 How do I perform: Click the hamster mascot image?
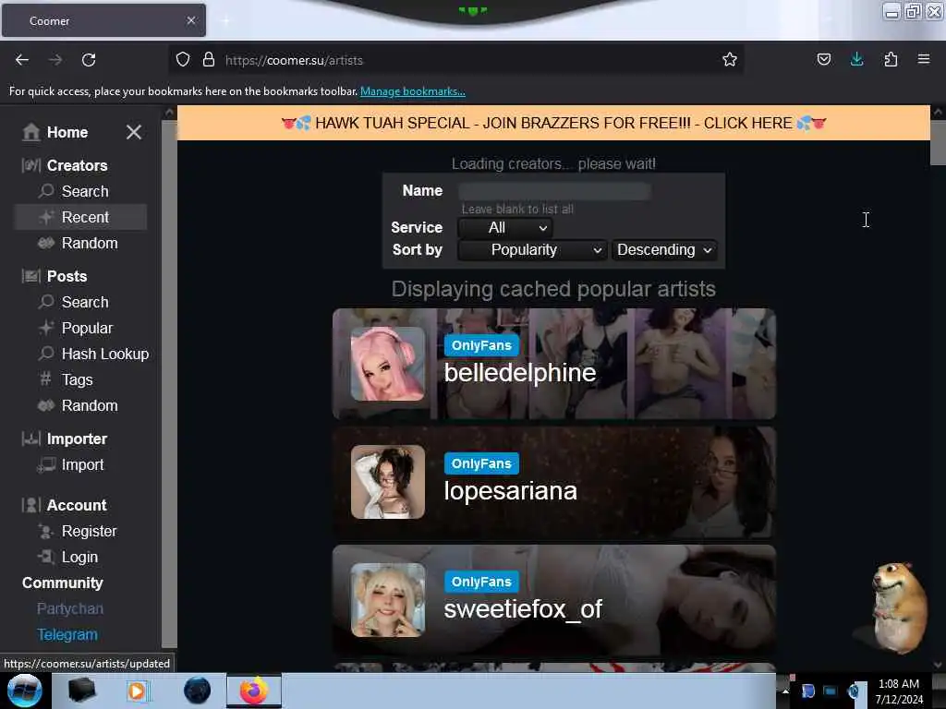pyautogui.click(x=898, y=607)
